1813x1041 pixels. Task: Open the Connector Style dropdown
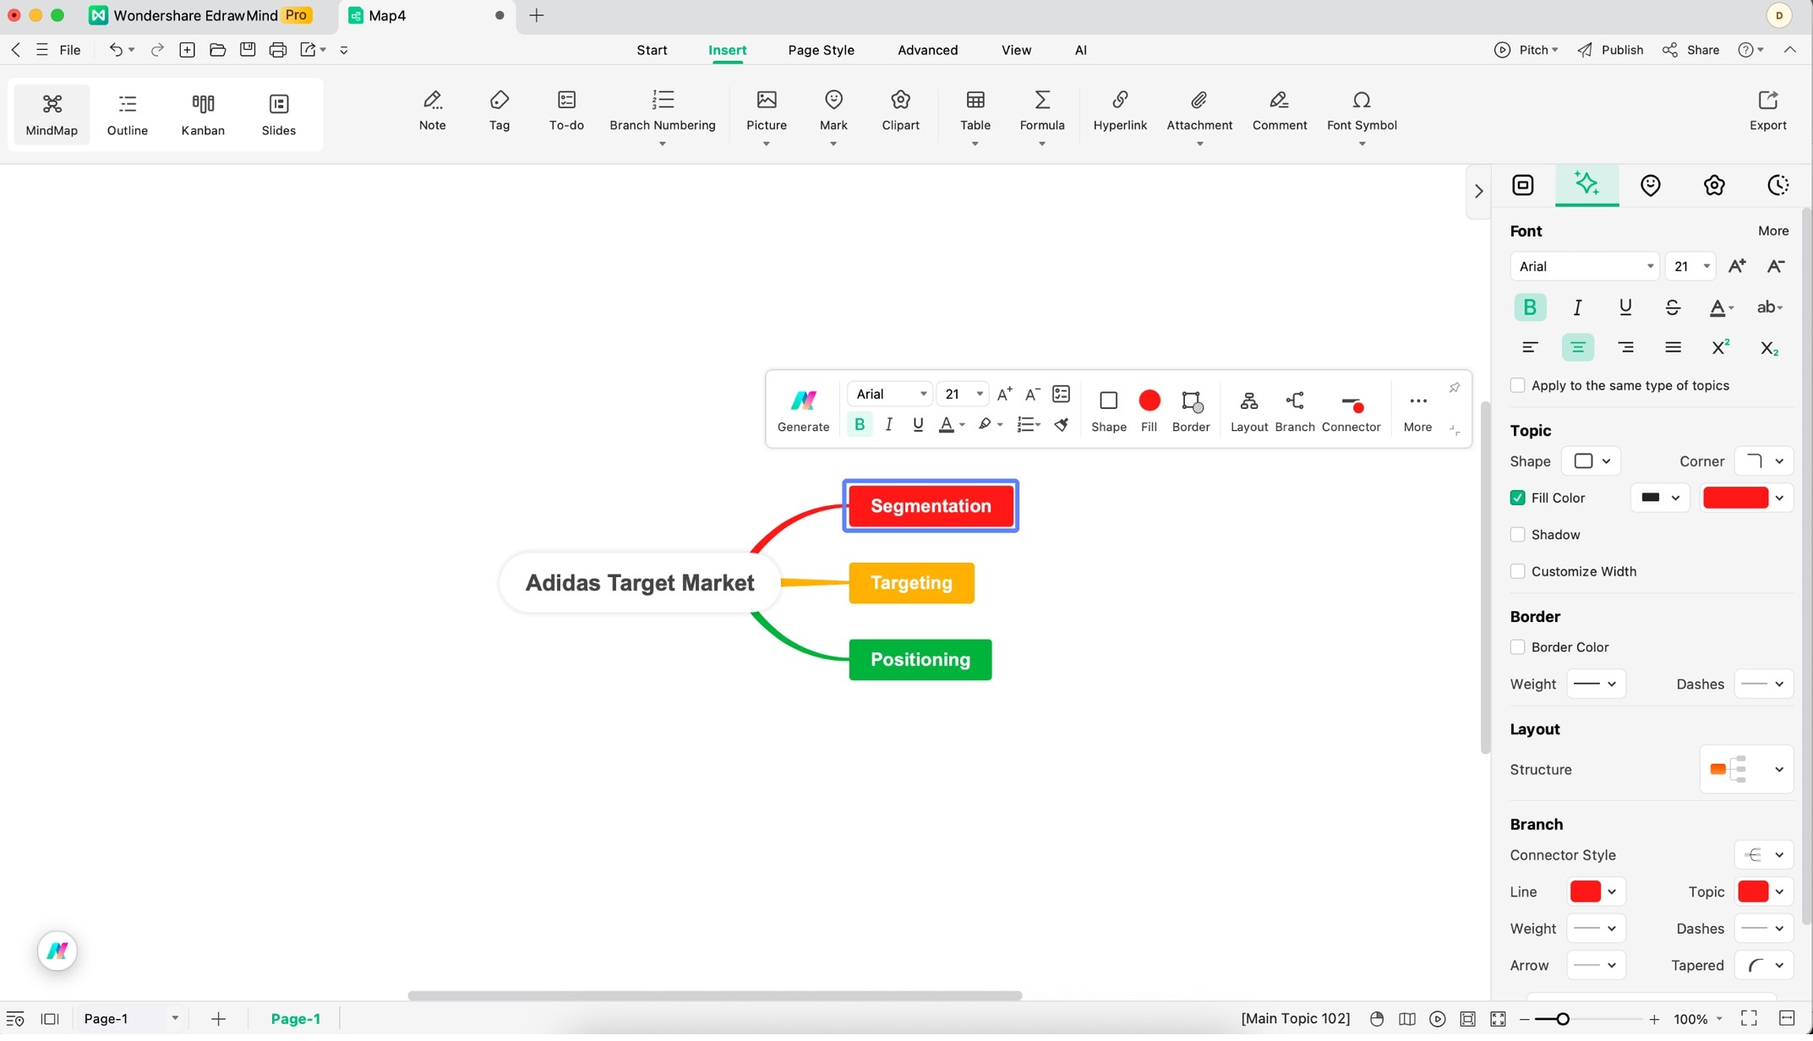click(1763, 855)
